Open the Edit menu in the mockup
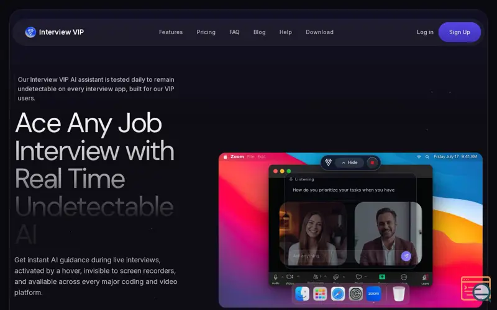This screenshot has height=310, width=497. click(x=261, y=157)
